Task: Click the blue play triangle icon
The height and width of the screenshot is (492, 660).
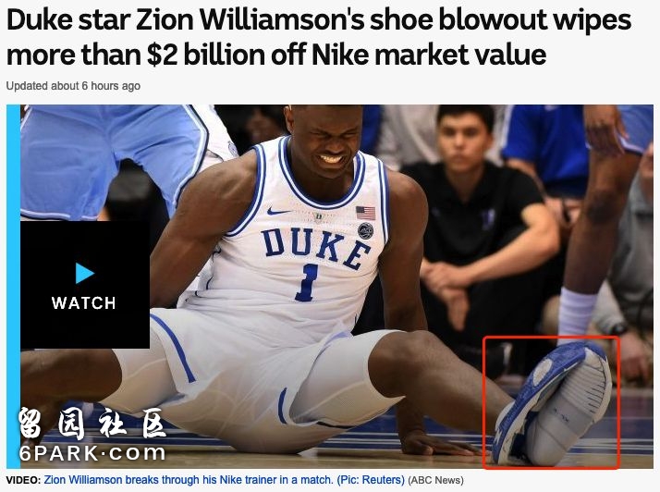Action: pyautogui.click(x=85, y=273)
